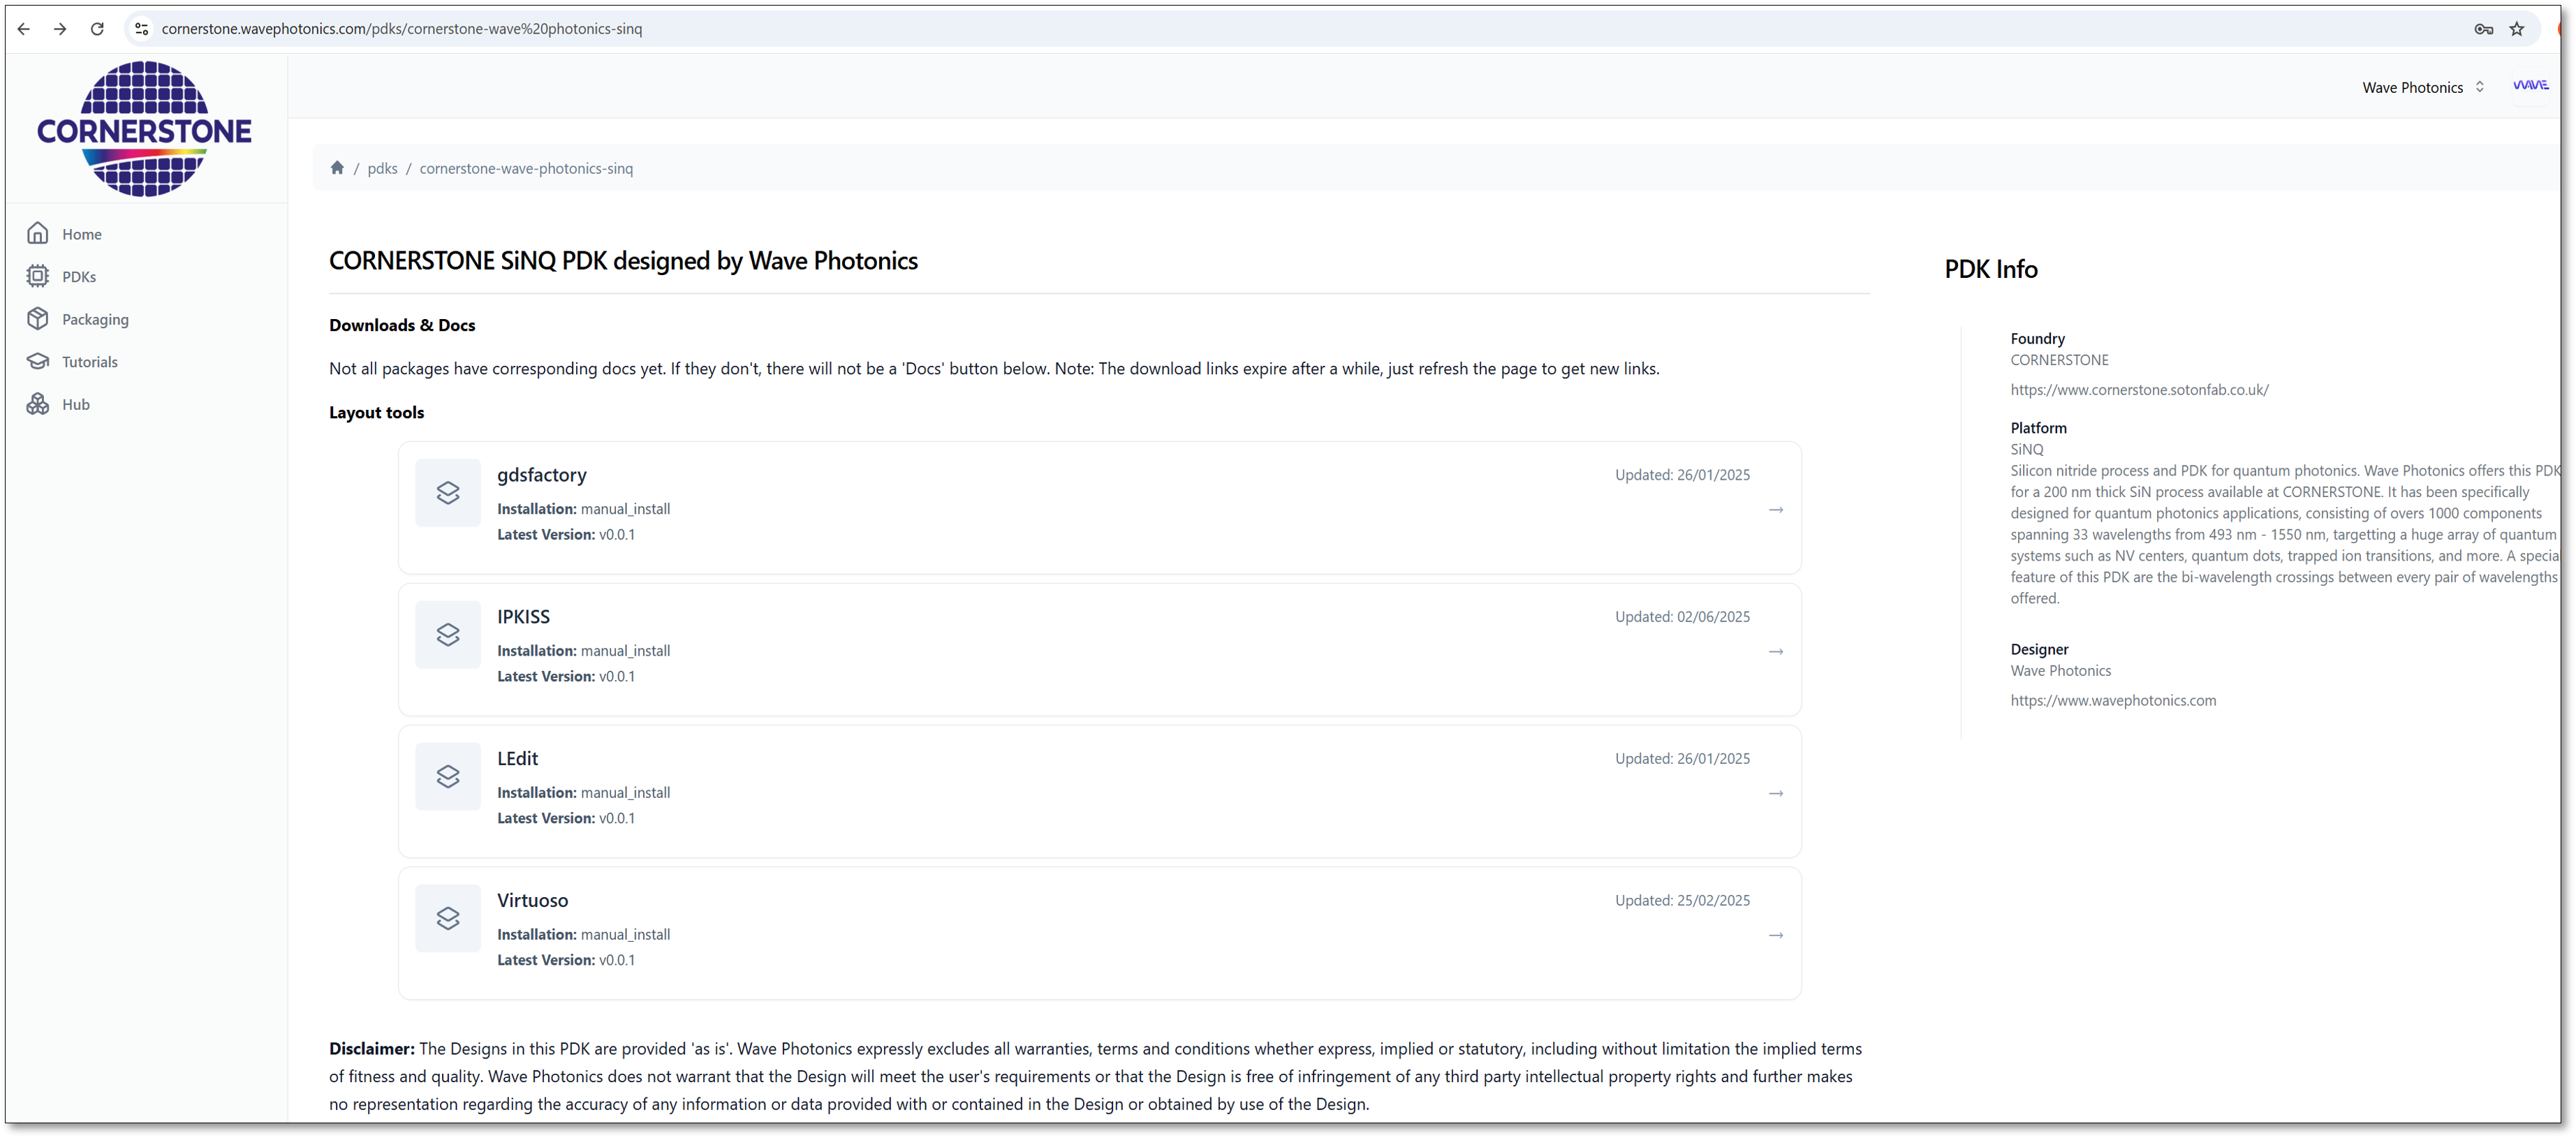
Task: Open LEdit package via its arrow
Action: pos(1775,794)
